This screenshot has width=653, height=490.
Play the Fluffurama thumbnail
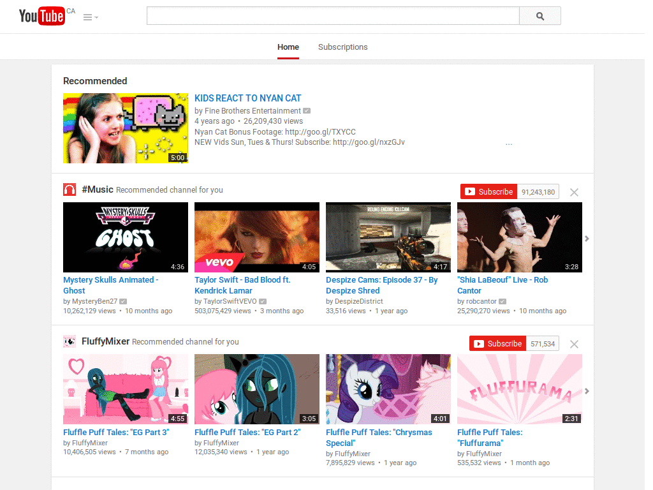(x=520, y=389)
